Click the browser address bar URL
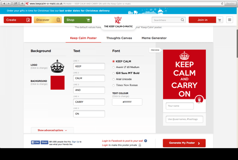238x160 pixels. (46, 4)
